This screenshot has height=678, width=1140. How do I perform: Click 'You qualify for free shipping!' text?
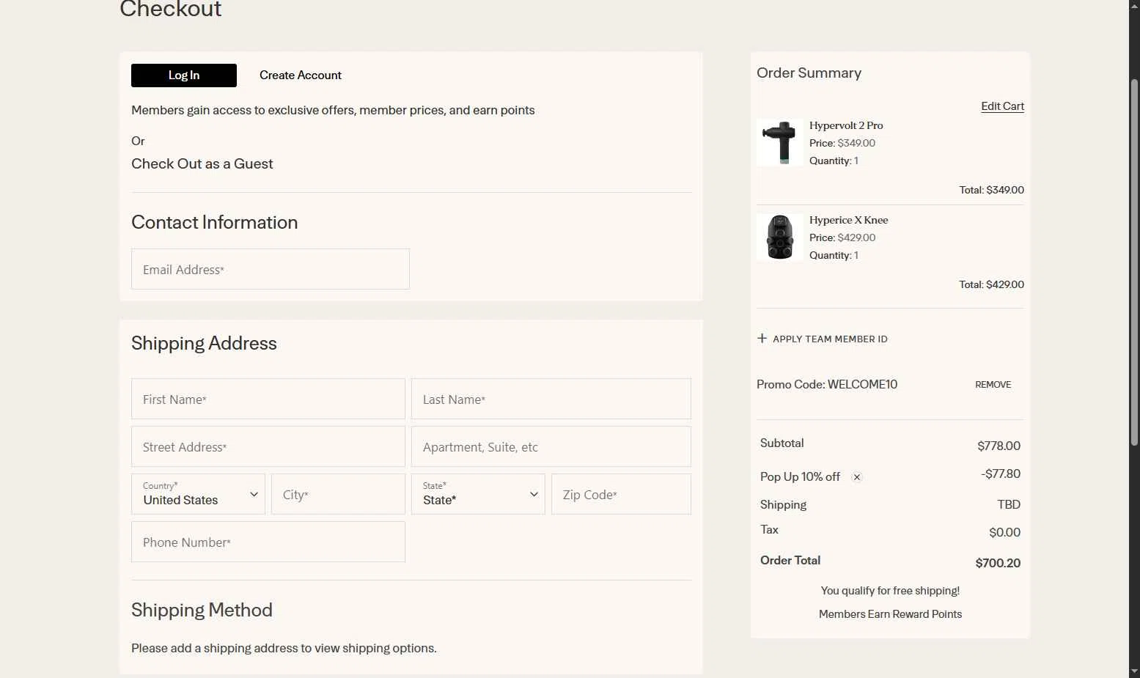[890, 591]
